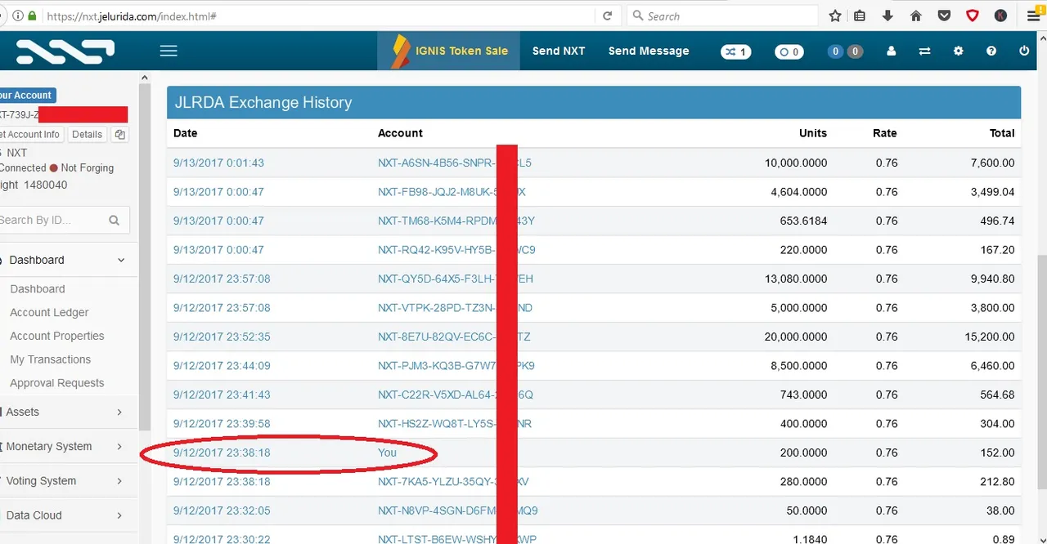Image resolution: width=1047 pixels, height=544 pixels.
Task: Open the user account icon
Action: (892, 51)
